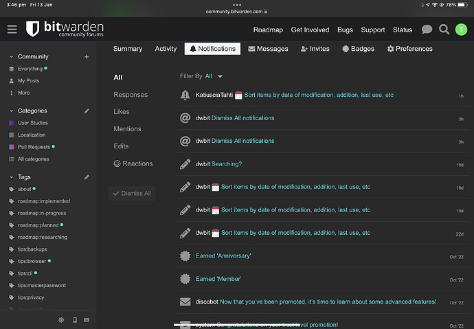Open KatiusciaTahti's Sort items notification

[319, 95]
